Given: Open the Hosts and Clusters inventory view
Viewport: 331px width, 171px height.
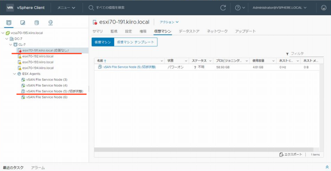Looking at the screenshot, I should [9, 22].
